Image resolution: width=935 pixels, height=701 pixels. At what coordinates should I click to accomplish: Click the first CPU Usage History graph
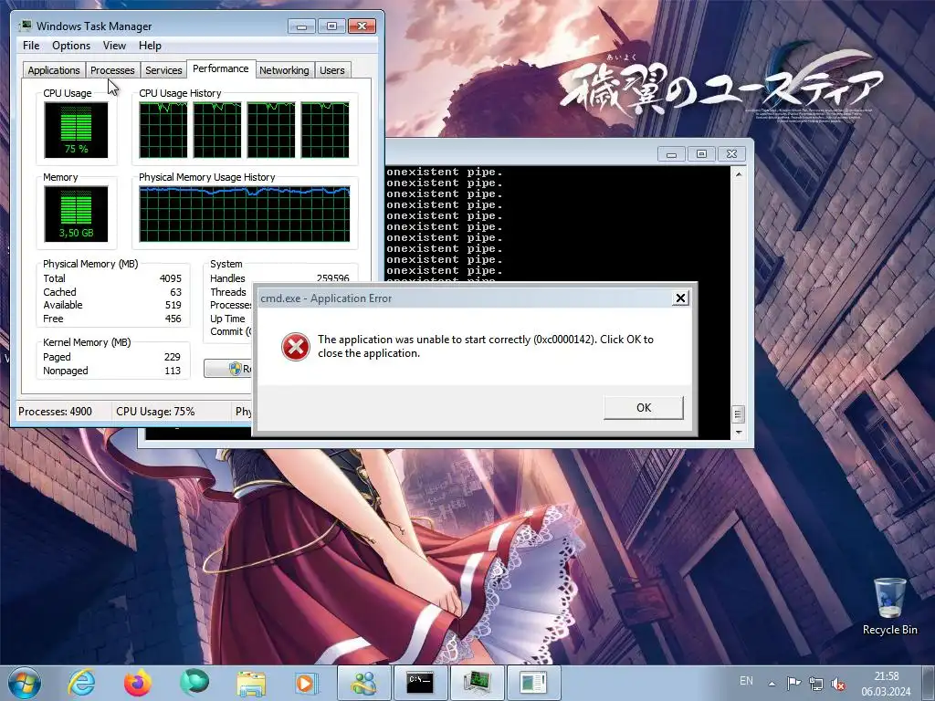click(x=163, y=130)
